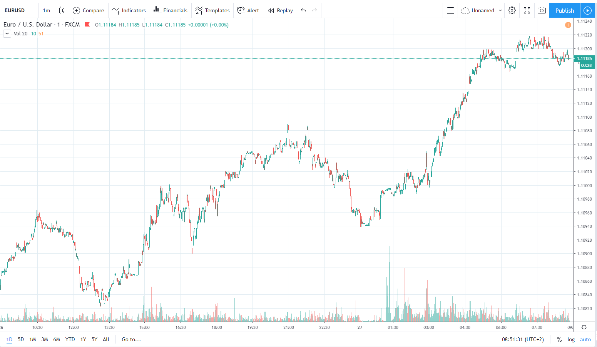Toggle fullscreen mode
597x347 pixels.
(x=527, y=10)
